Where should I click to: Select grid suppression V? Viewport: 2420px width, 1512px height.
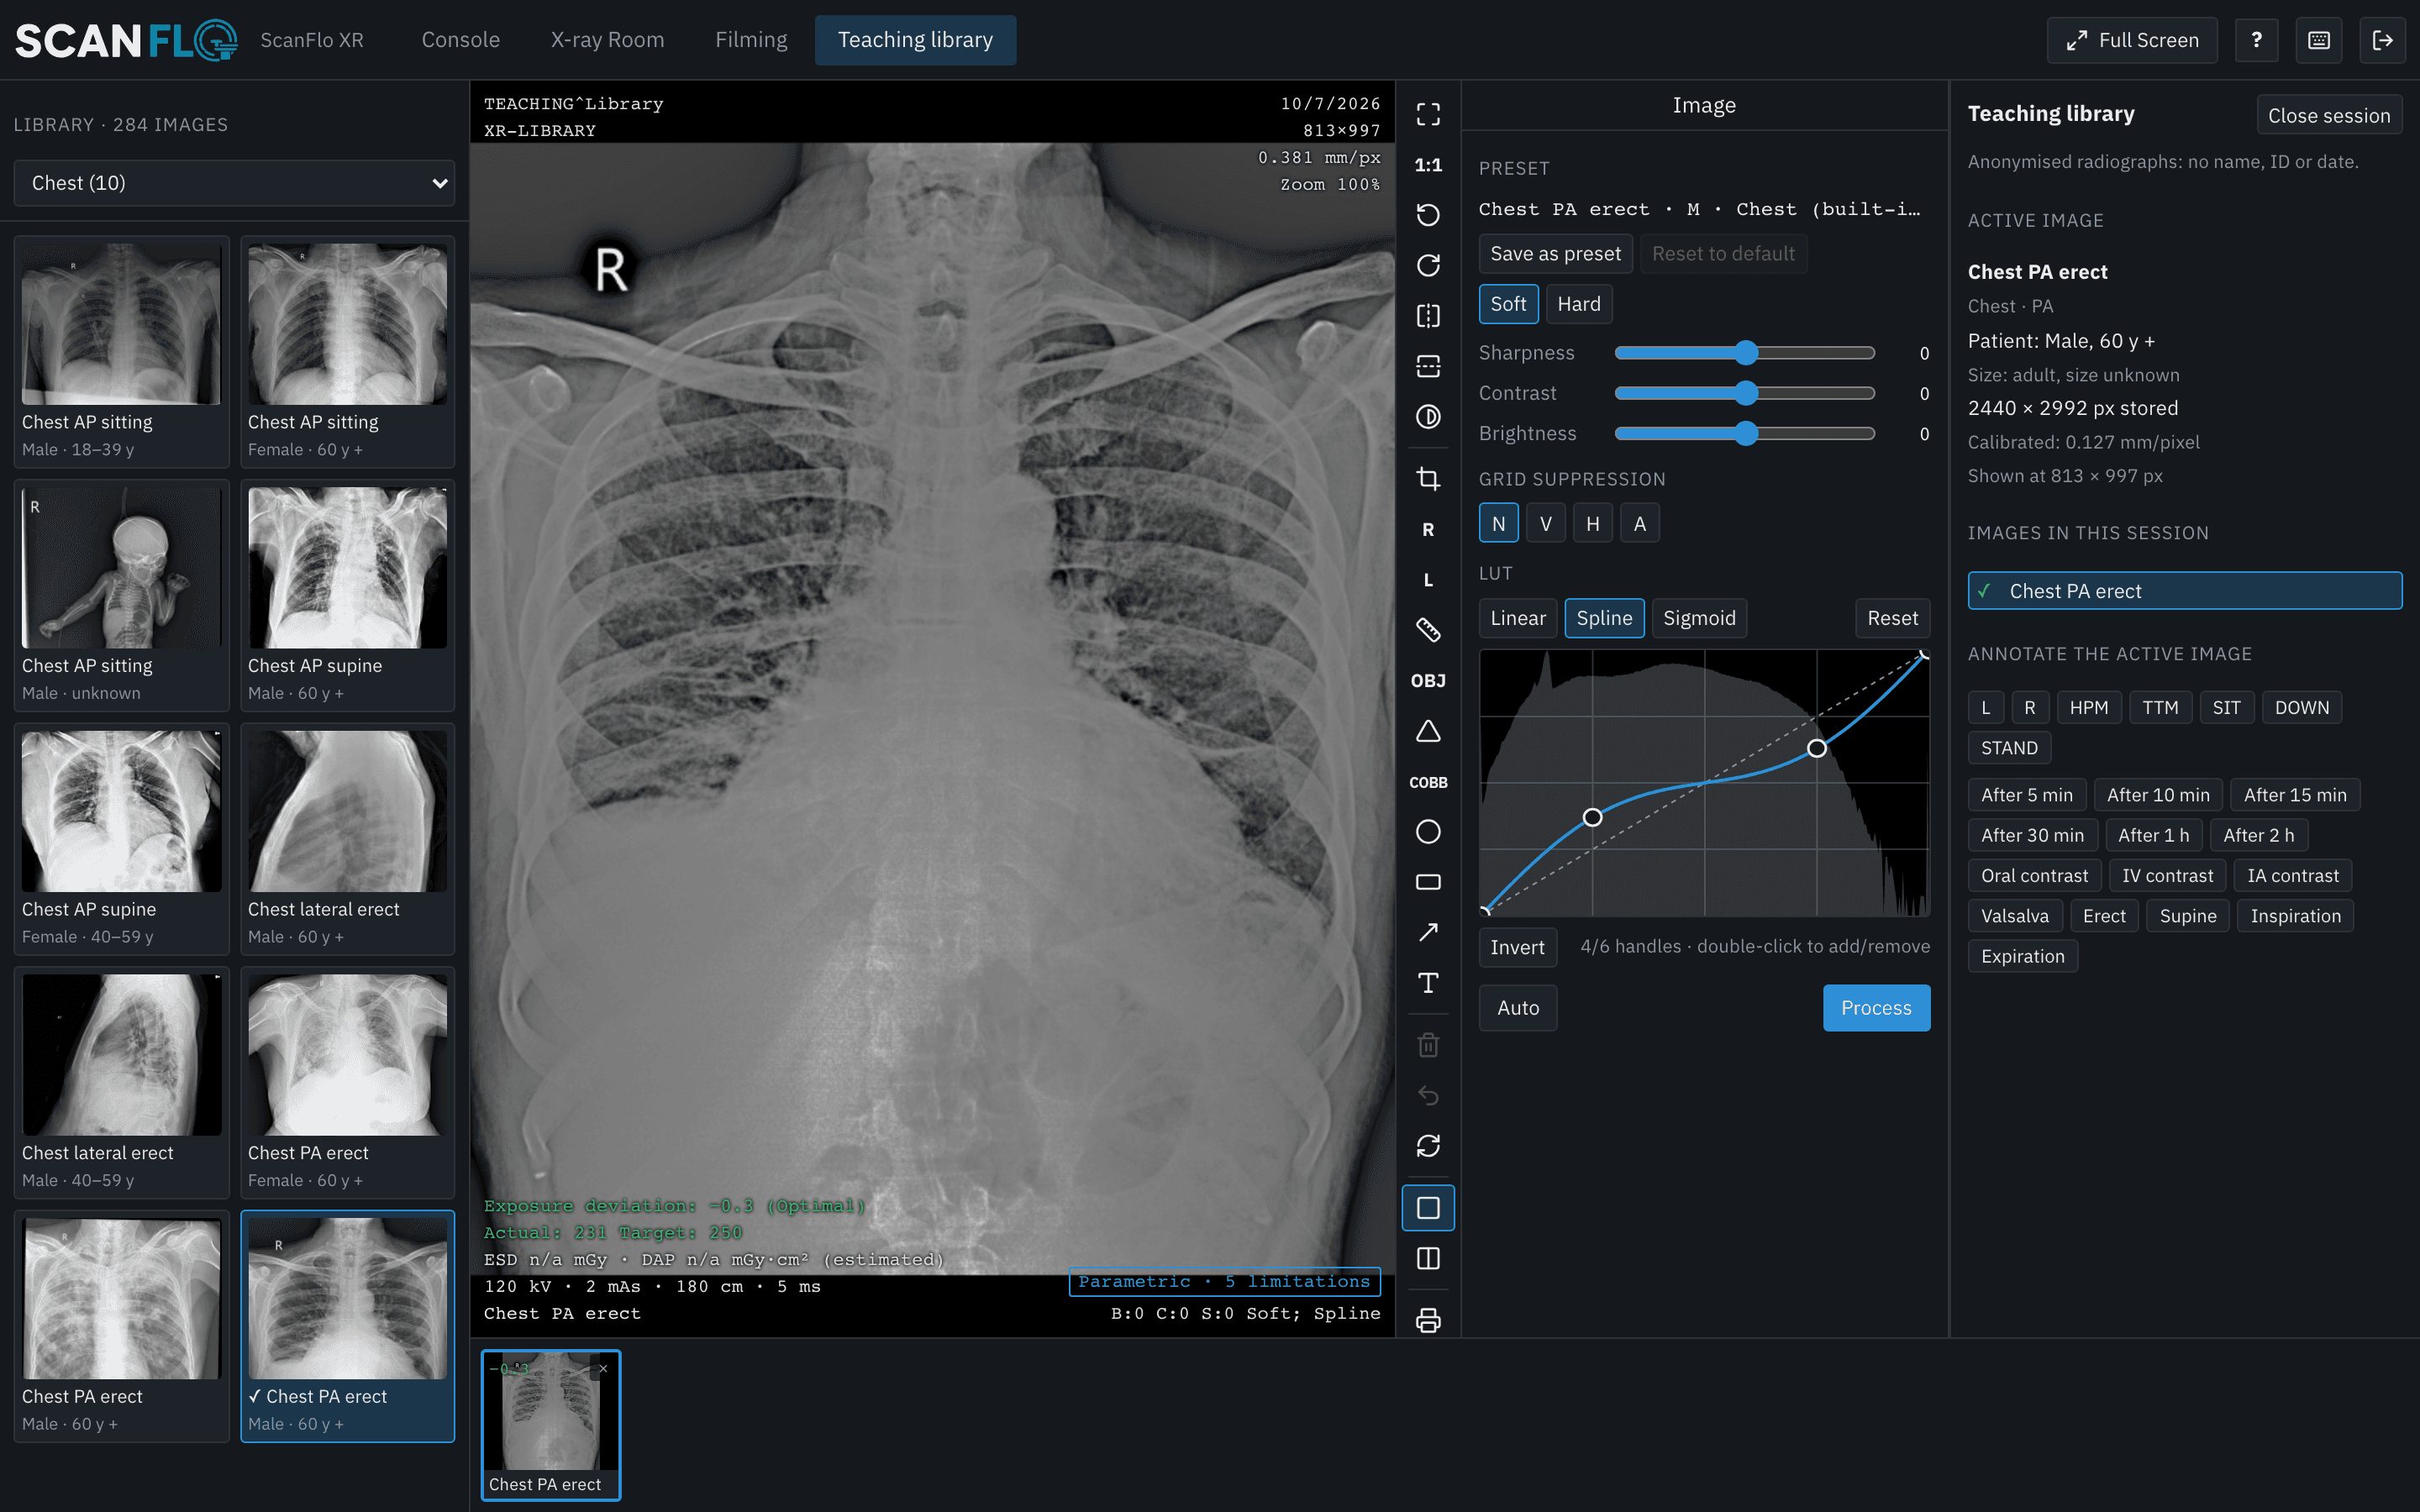[1545, 523]
